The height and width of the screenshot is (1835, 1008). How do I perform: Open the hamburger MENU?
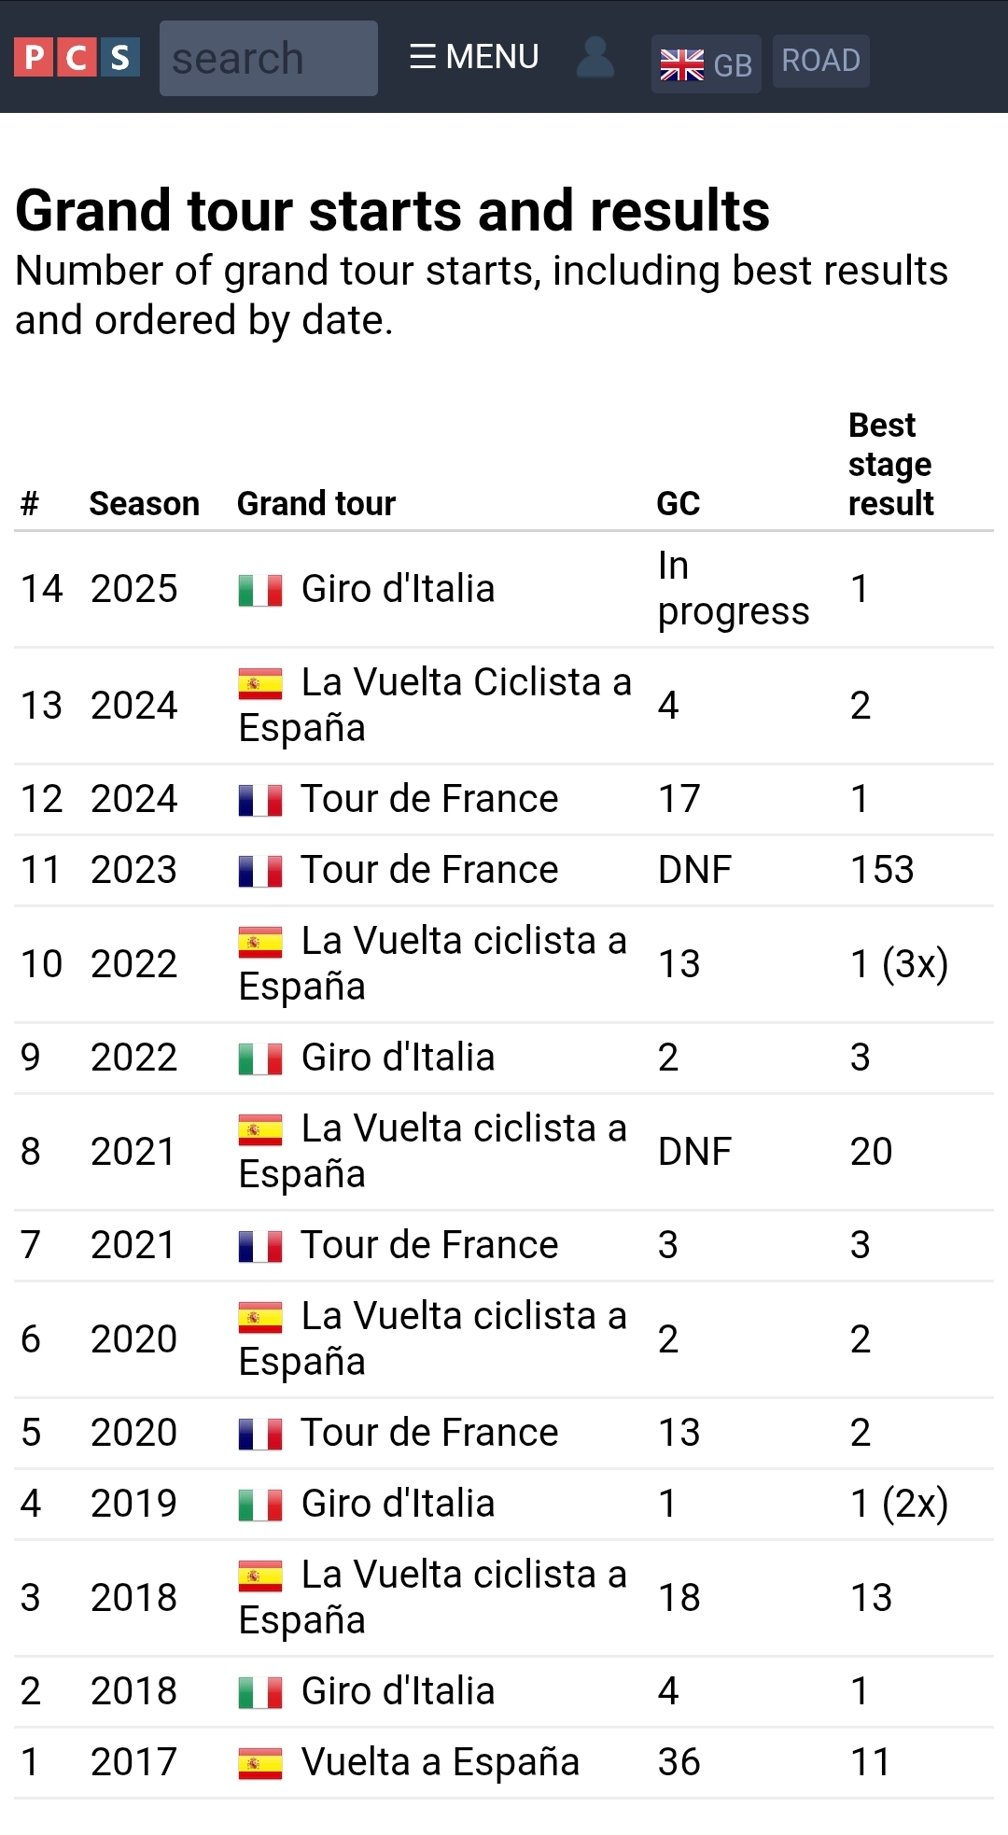point(474,57)
